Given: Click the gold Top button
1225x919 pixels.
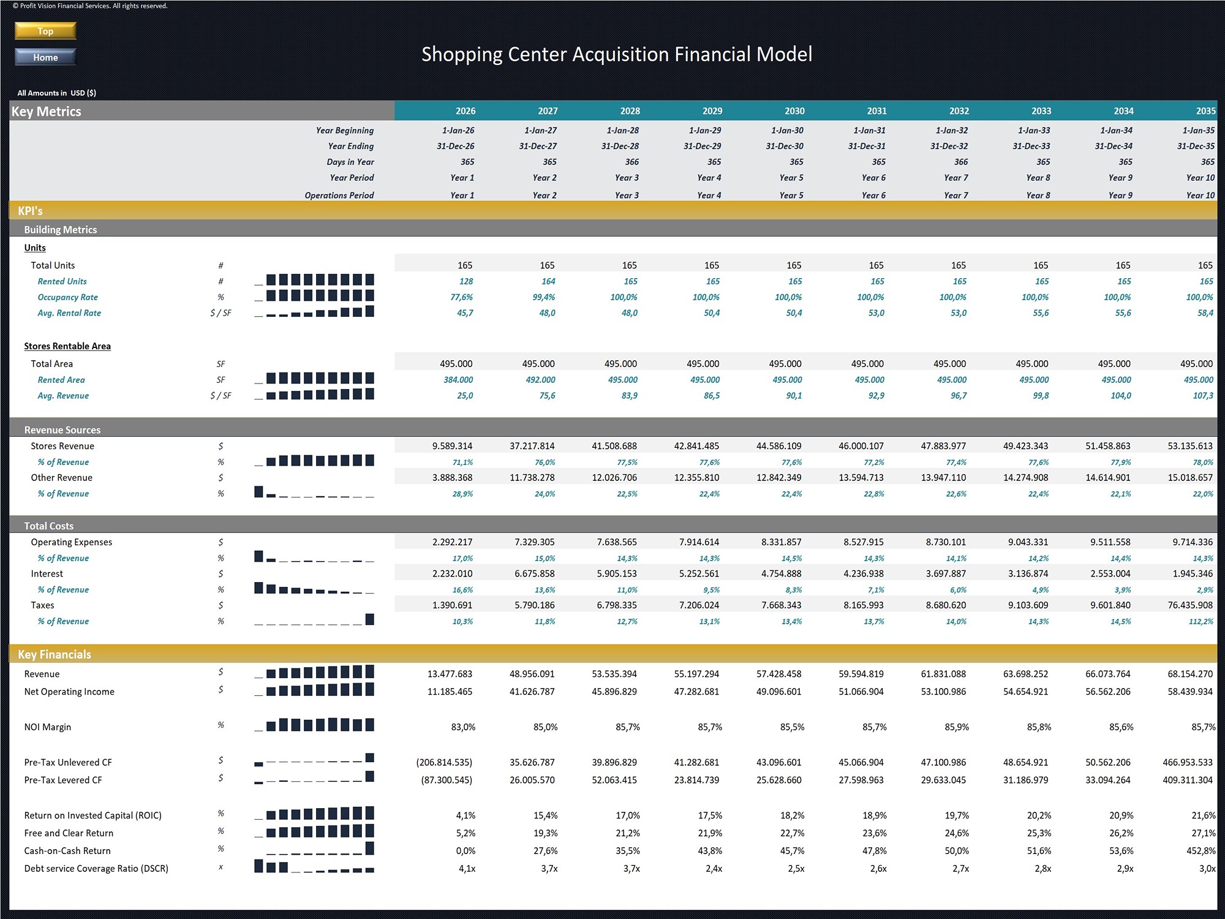Looking at the screenshot, I should [x=45, y=31].
